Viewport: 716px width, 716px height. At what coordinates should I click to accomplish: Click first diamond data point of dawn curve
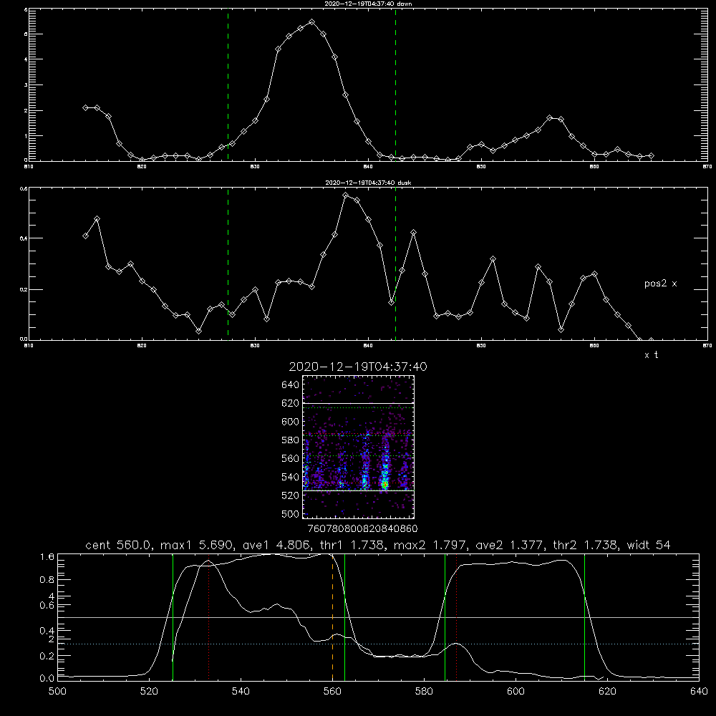85,108
